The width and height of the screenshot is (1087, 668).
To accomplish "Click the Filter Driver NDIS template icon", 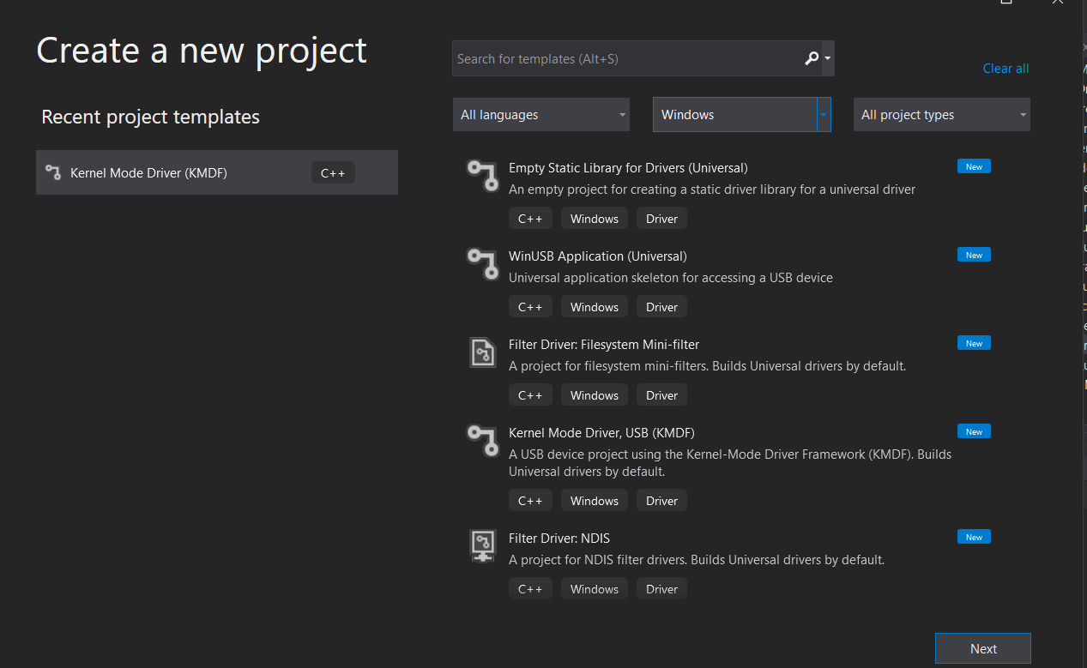I will pyautogui.click(x=483, y=545).
